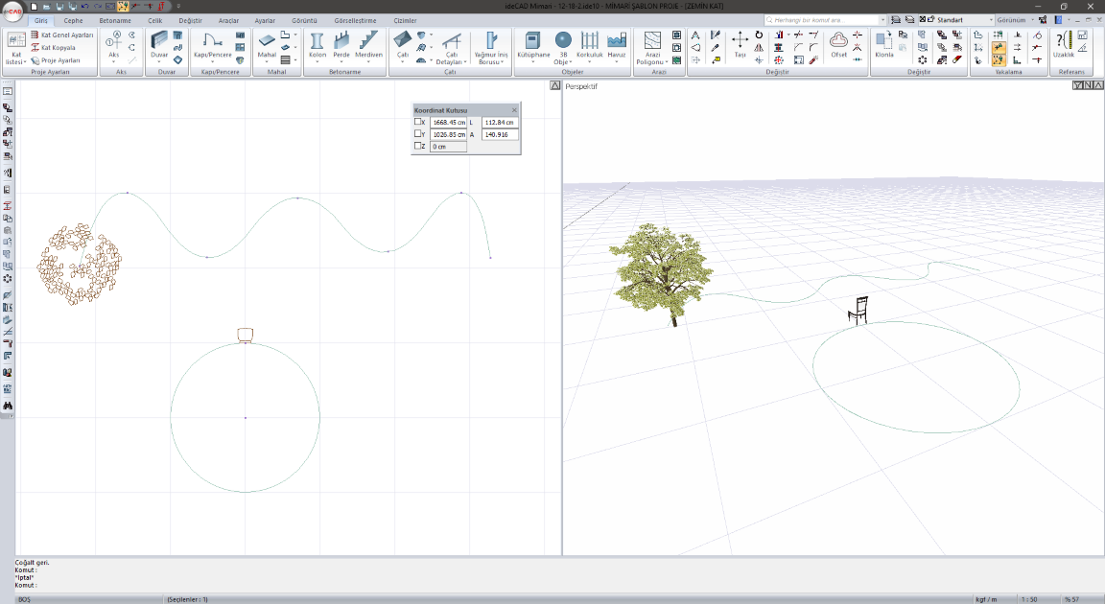Switch to the Betonarme ribbon tab

coord(115,20)
